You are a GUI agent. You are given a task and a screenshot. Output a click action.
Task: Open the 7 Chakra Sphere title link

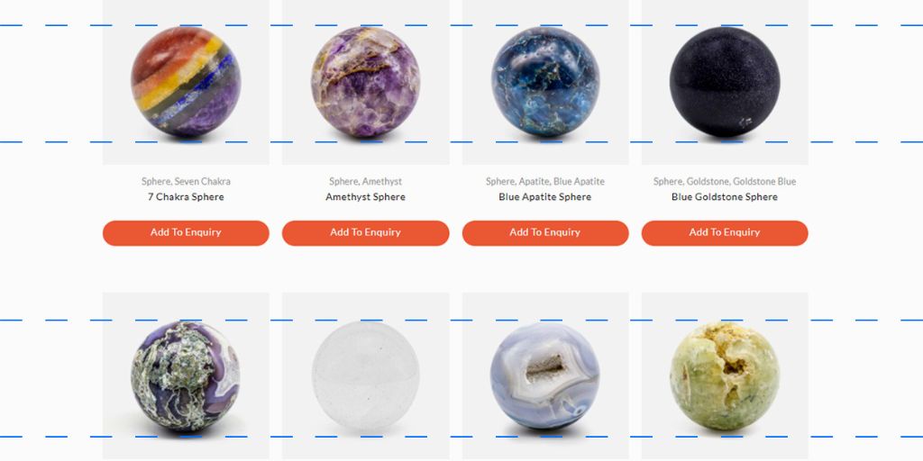[x=186, y=197]
